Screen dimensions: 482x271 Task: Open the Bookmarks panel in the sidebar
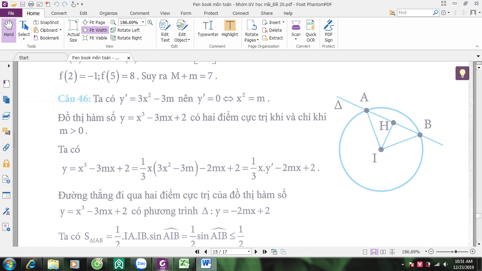6,84
